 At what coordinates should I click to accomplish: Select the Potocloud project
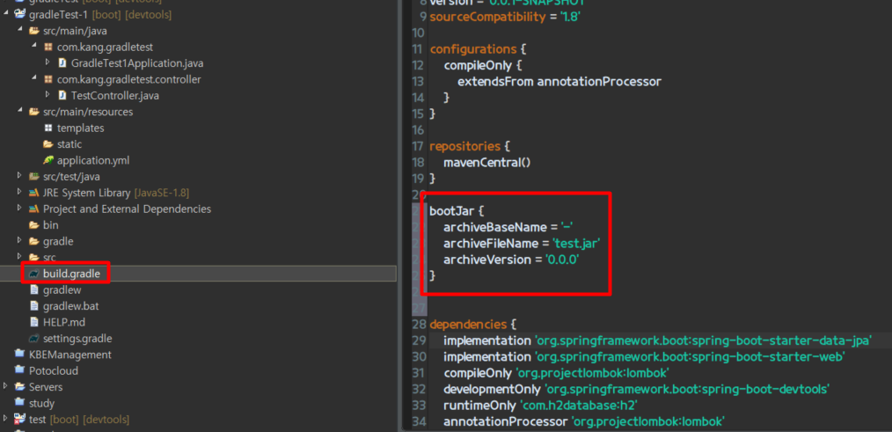54,371
